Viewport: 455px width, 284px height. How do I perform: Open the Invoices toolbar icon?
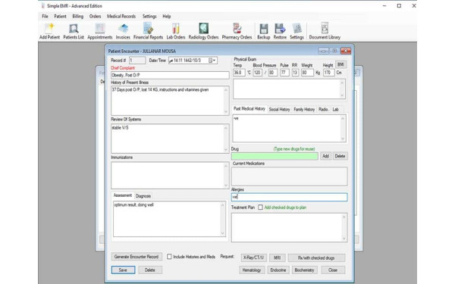123,31
